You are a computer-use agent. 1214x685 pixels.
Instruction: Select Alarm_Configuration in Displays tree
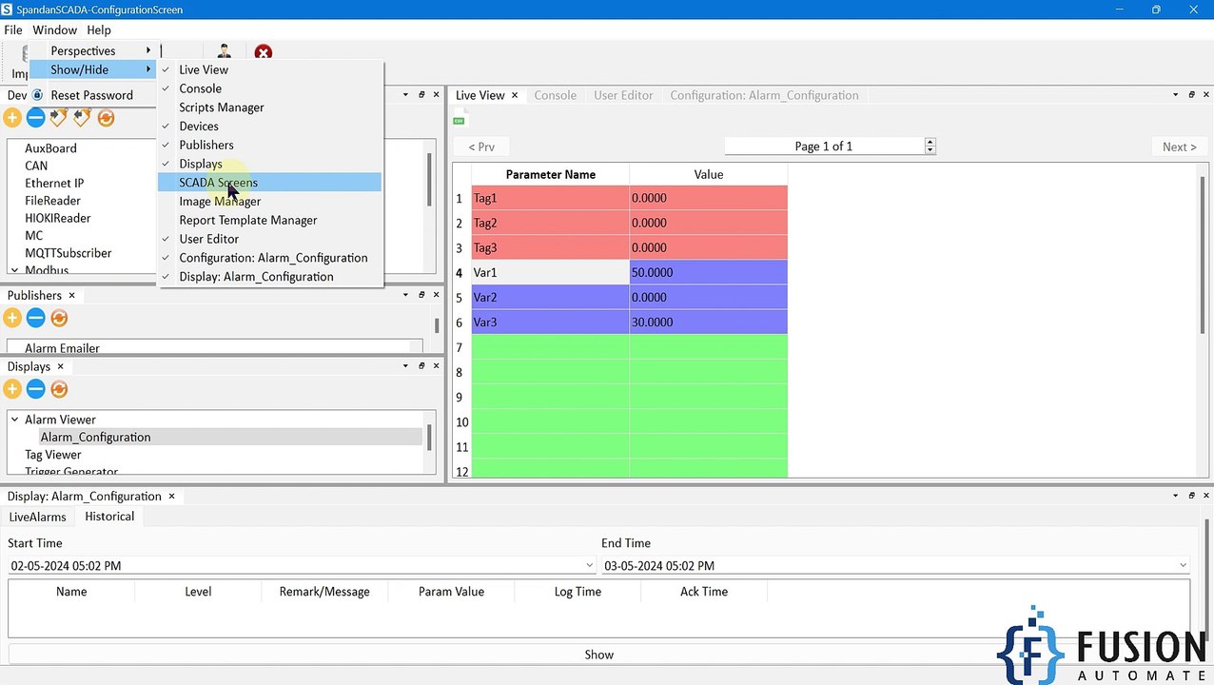95,438
